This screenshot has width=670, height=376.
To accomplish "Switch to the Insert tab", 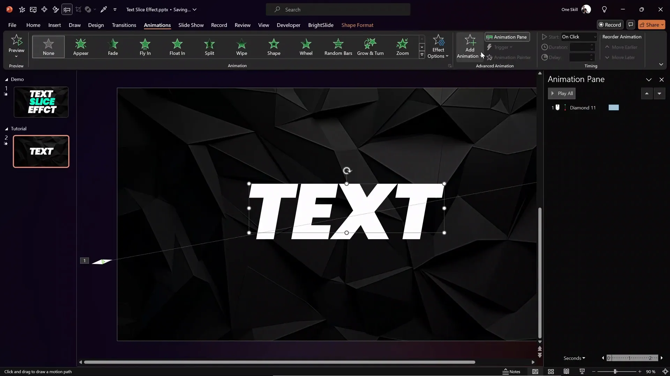I will click(54, 25).
